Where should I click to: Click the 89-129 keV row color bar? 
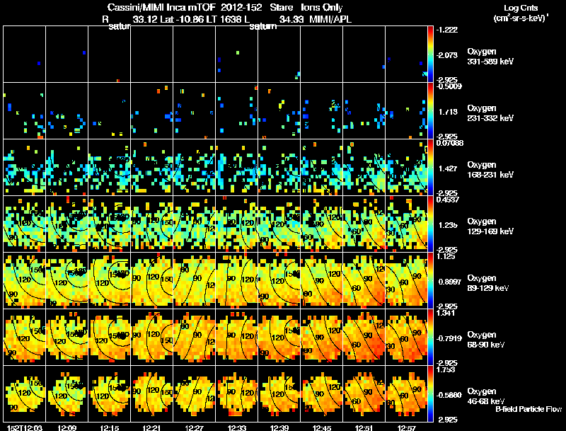click(x=430, y=280)
